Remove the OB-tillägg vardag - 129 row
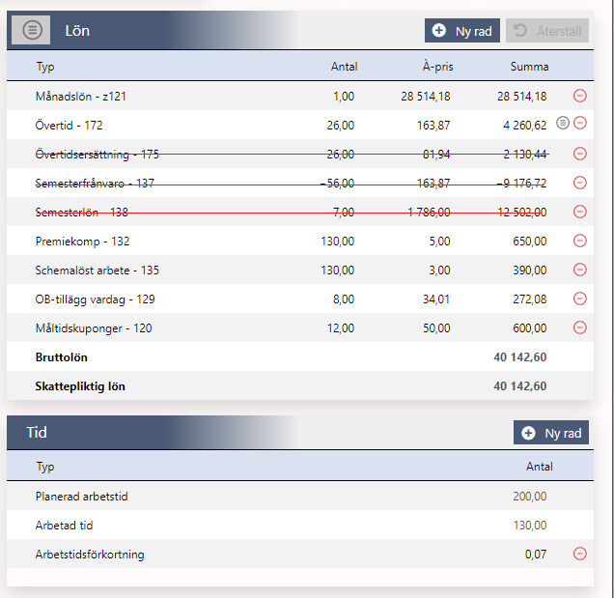Screen dimensions: 614x598 pos(580,299)
